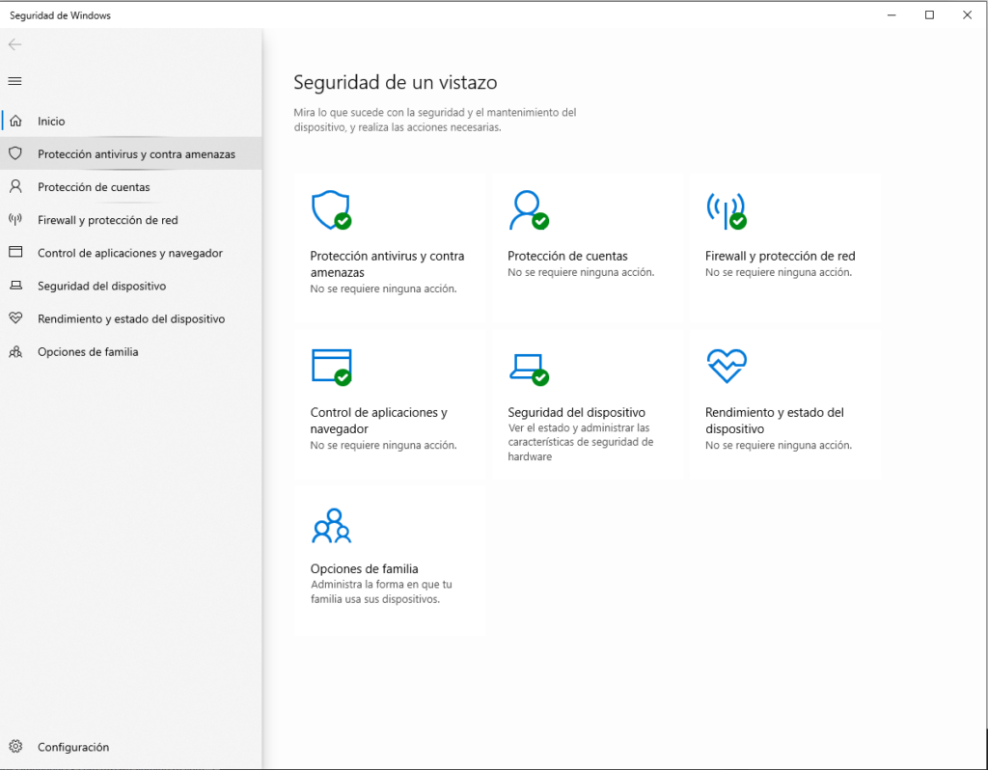Viewport: 988px width, 770px height.
Task: Click the large heart health icon
Action: 727,366
